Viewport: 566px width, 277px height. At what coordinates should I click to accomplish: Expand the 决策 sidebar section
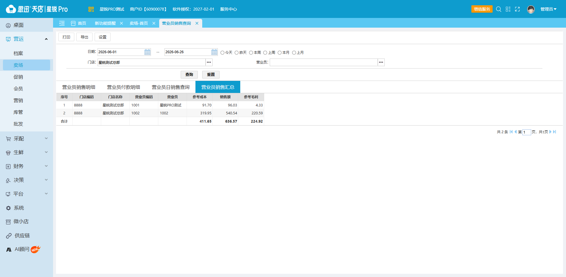tap(46, 180)
